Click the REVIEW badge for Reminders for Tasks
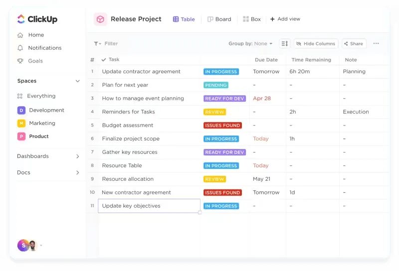Viewport: 399px width, 271px height. coord(214,112)
